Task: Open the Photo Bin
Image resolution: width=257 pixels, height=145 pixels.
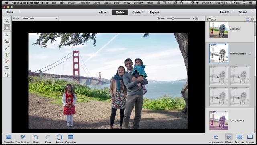Action: coord(8,139)
